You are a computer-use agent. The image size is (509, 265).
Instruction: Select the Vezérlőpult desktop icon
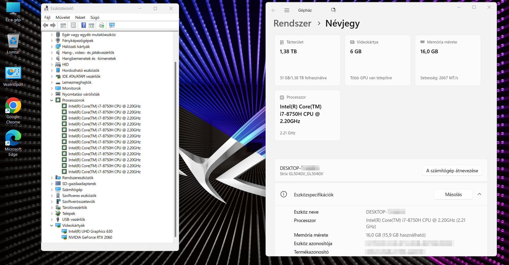[x=13, y=77]
